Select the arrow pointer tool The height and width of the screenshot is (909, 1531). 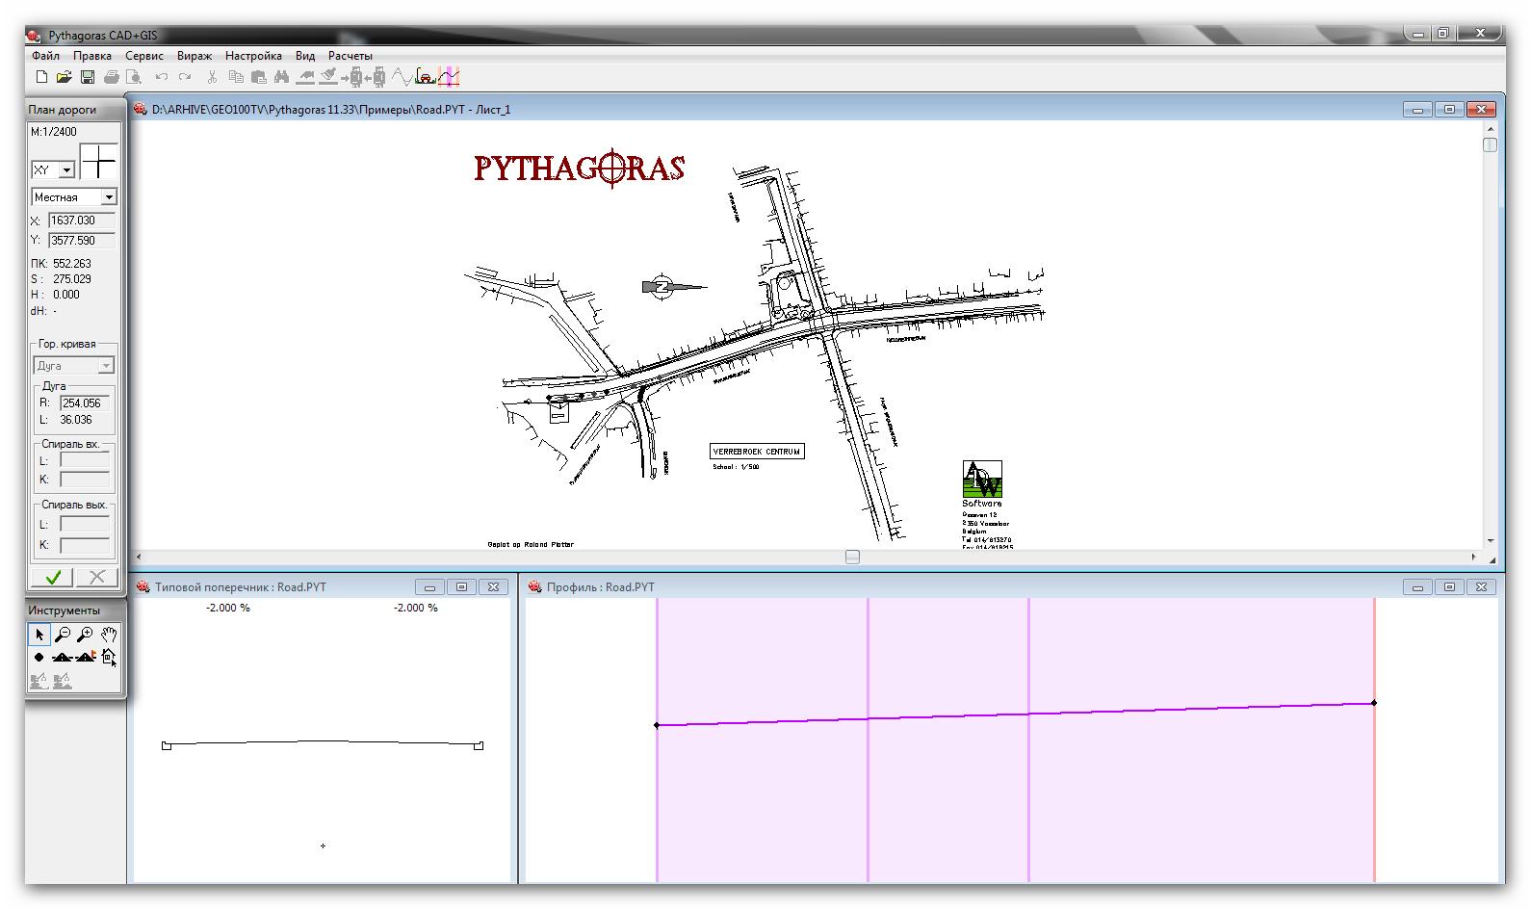(x=39, y=635)
